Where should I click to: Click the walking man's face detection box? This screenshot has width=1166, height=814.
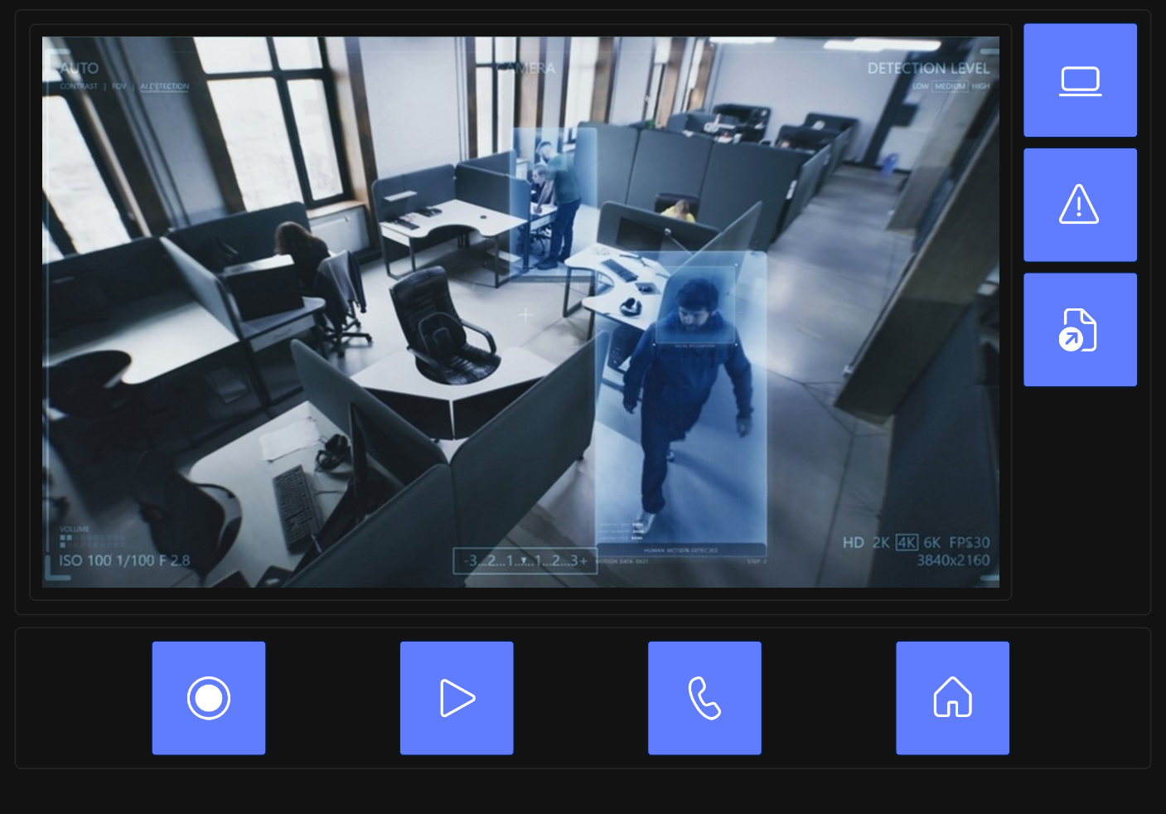coord(695,305)
